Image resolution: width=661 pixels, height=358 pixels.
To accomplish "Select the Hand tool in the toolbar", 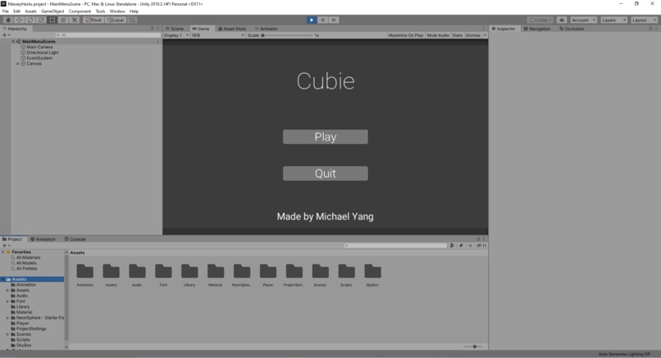I will (x=8, y=20).
